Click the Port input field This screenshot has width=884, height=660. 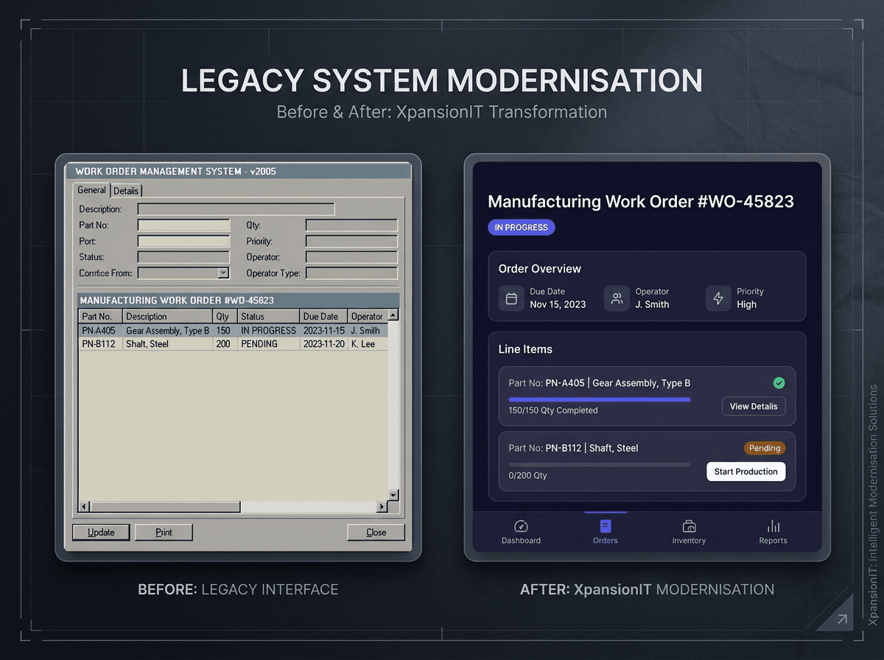click(x=183, y=242)
